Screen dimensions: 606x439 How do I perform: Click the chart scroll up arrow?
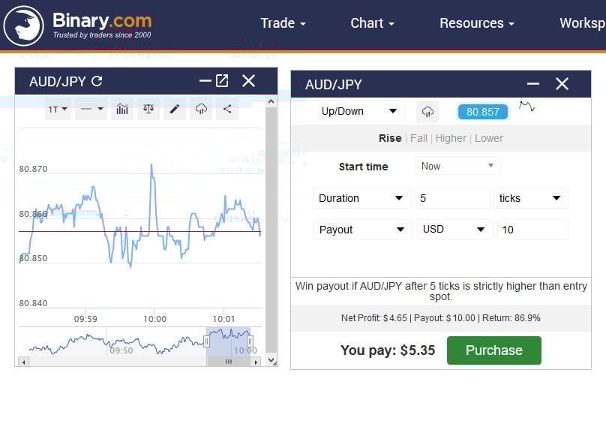[271, 102]
